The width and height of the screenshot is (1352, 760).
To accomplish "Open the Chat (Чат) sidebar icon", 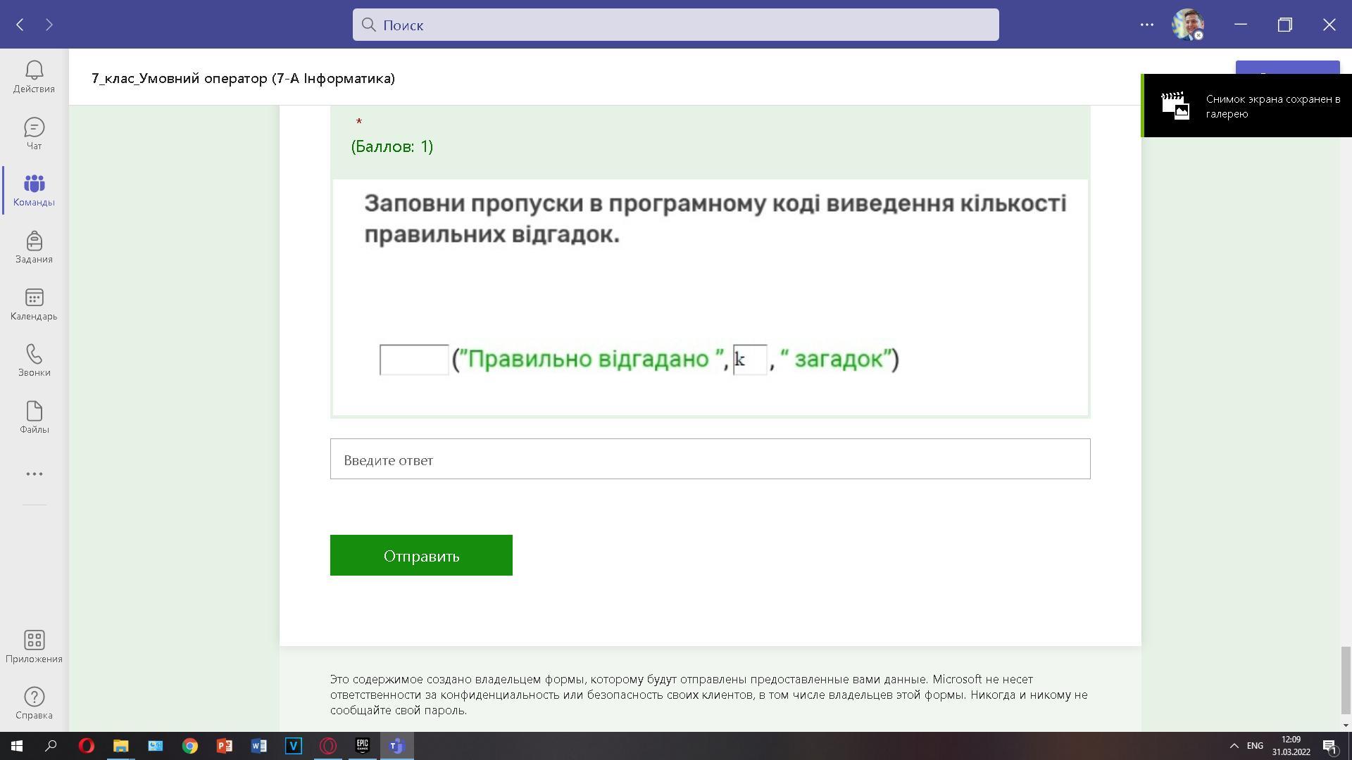I will [34, 134].
